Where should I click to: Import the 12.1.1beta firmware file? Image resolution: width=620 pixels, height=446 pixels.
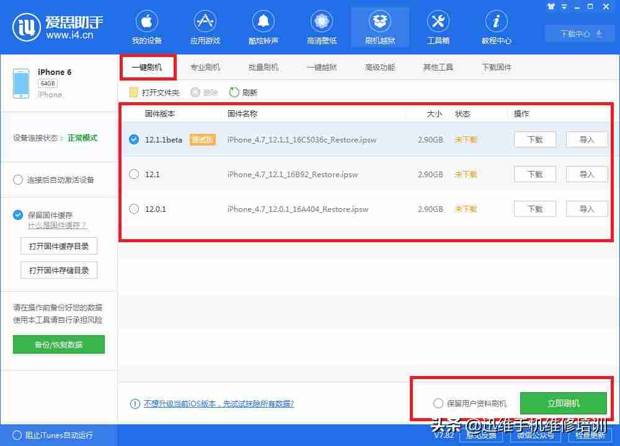(587, 139)
